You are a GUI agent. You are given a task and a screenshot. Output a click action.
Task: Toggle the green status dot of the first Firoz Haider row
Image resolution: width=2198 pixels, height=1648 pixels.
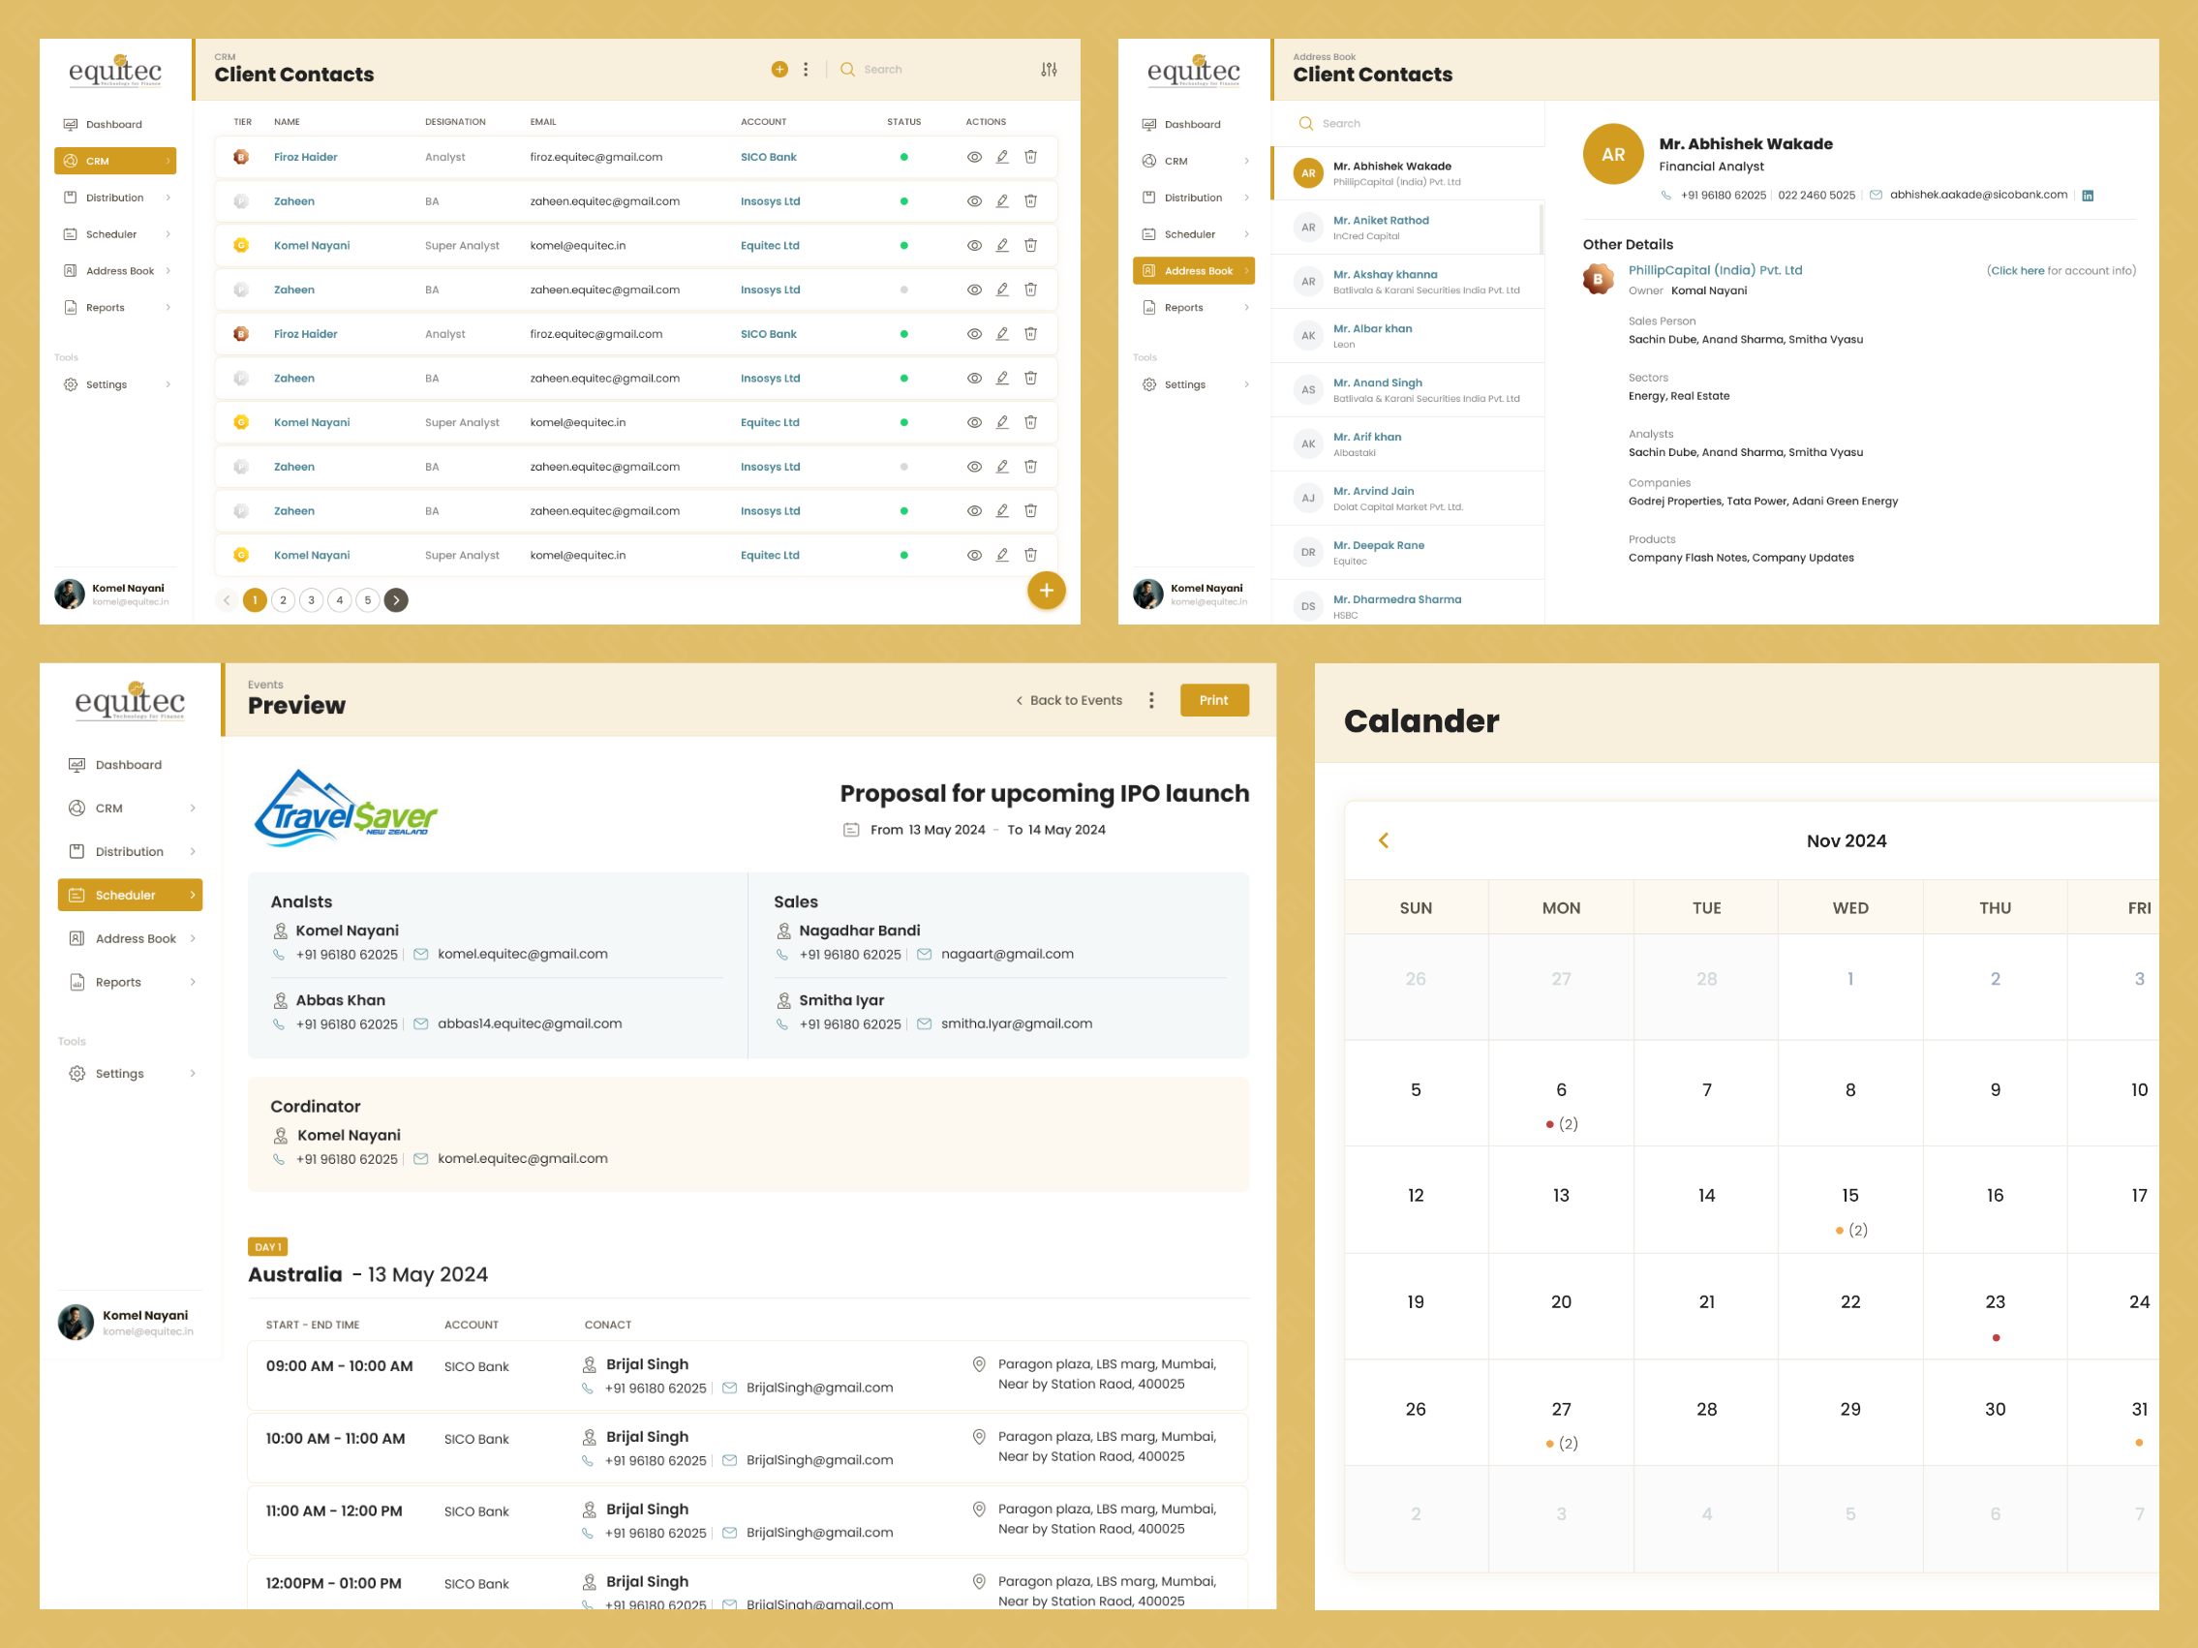(904, 157)
